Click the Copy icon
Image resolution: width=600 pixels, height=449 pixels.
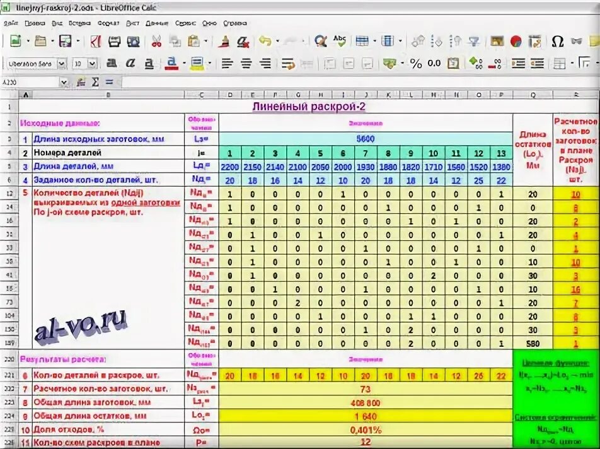175,41
